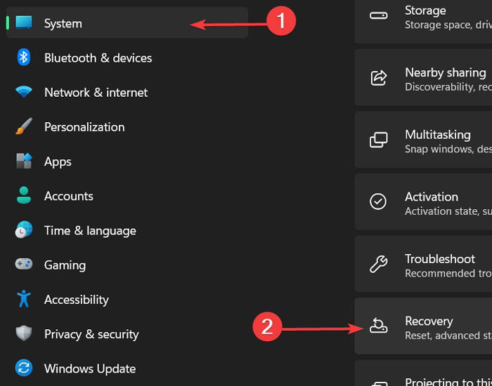Open Storage settings

423,20
